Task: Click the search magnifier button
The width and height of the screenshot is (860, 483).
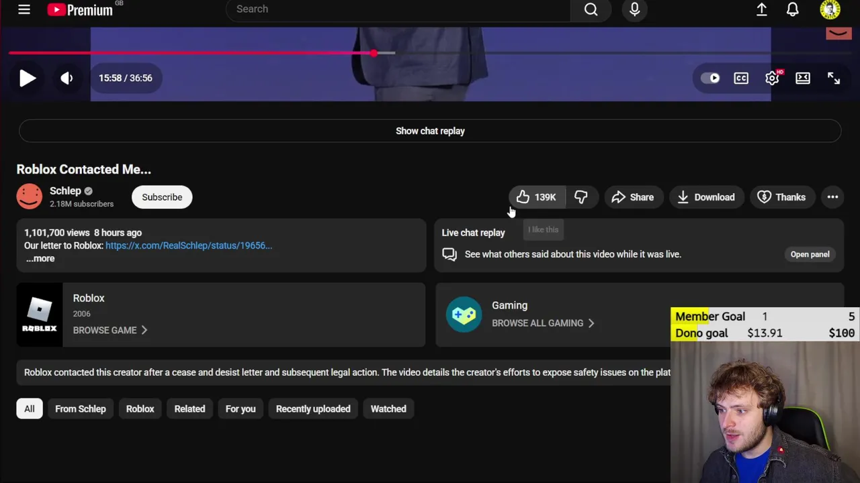Action: (x=591, y=9)
